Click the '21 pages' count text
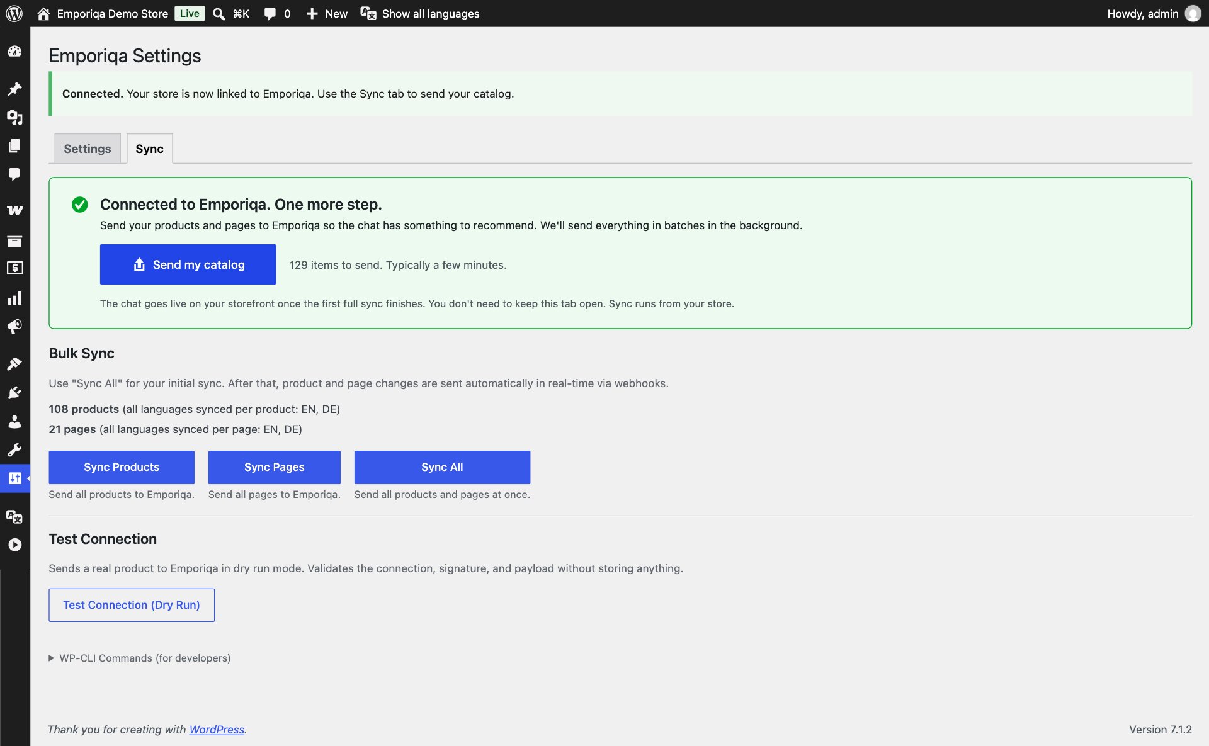Viewport: 1209px width, 746px height. [72, 429]
